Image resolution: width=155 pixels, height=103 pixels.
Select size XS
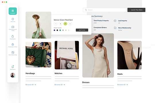point(56,24)
